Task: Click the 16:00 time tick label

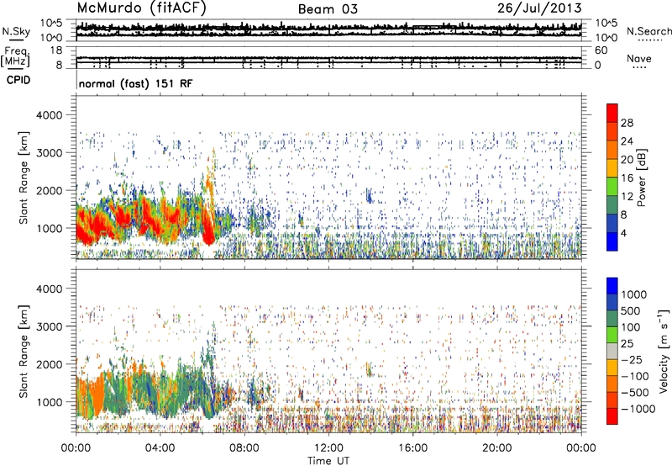Action: (x=412, y=448)
